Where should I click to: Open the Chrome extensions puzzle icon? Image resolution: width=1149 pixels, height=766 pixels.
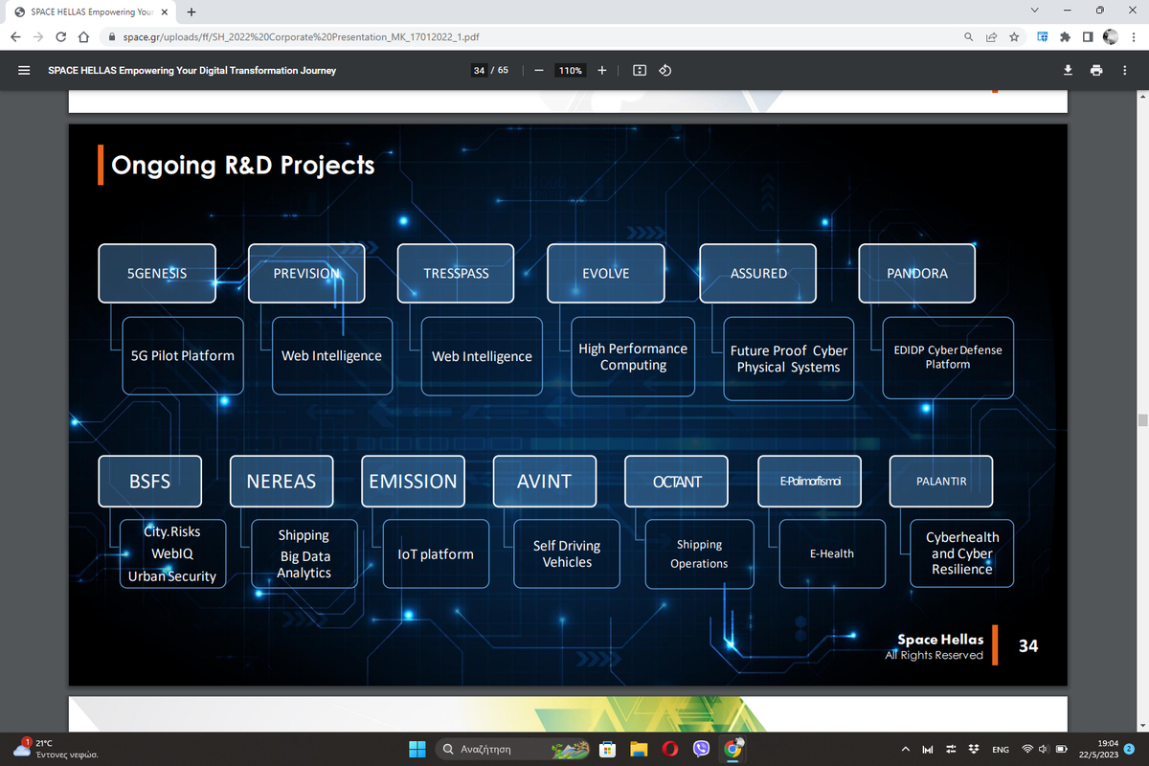click(1065, 37)
